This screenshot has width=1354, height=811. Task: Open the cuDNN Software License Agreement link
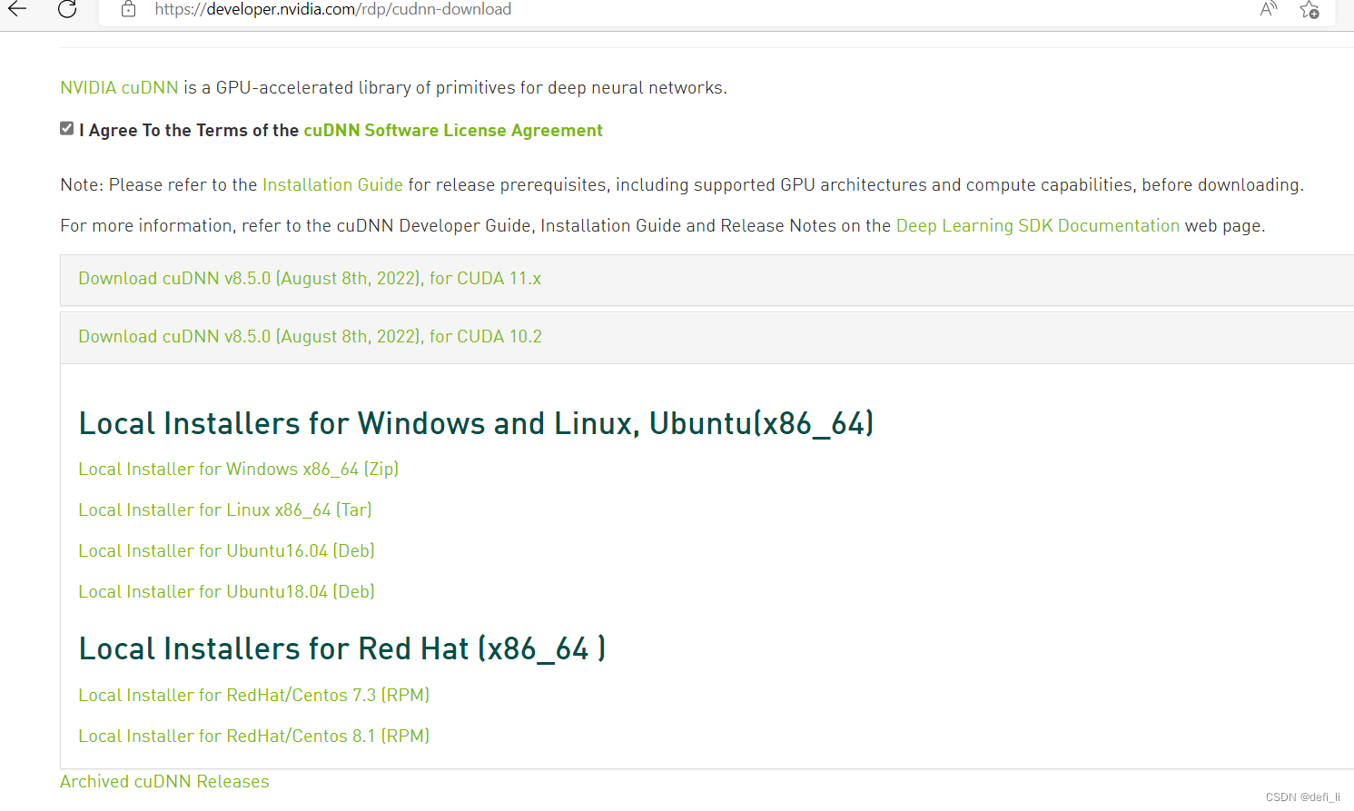tap(453, 130)
